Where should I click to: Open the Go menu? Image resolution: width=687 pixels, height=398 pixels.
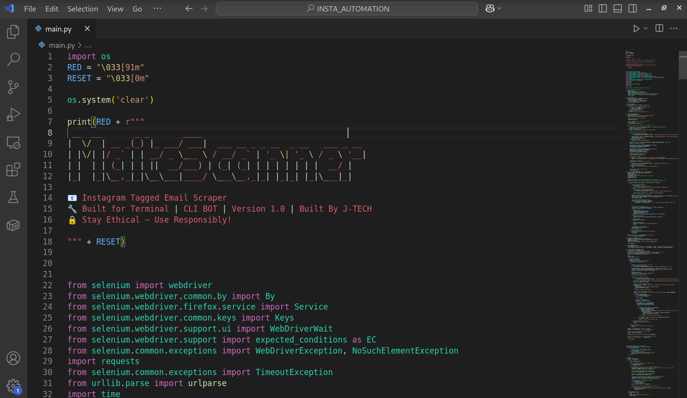(x=137, y=9)
